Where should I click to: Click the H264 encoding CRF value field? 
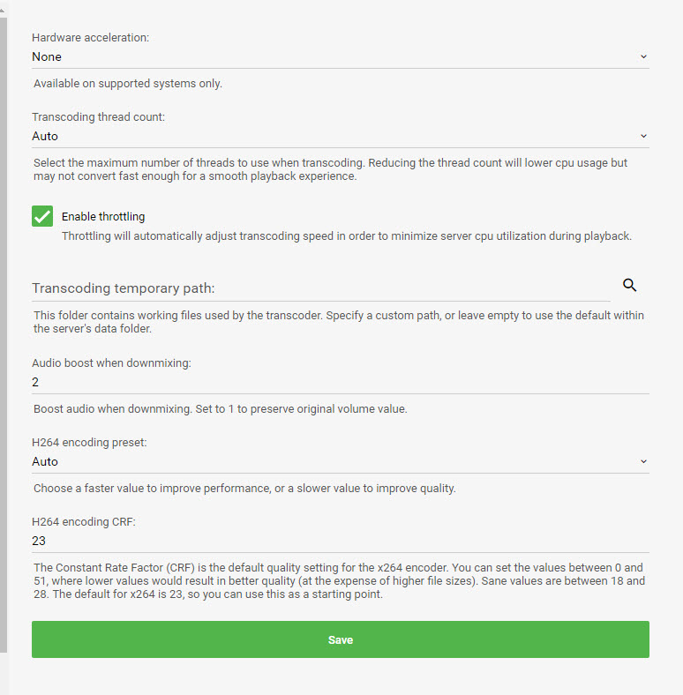[x=340, y=541]
